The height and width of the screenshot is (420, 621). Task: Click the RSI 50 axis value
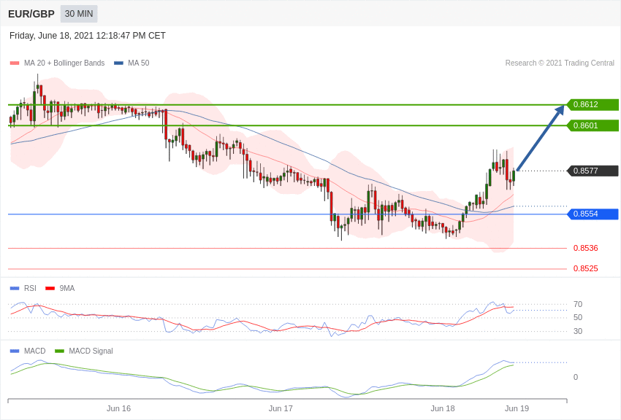(578, 317)
